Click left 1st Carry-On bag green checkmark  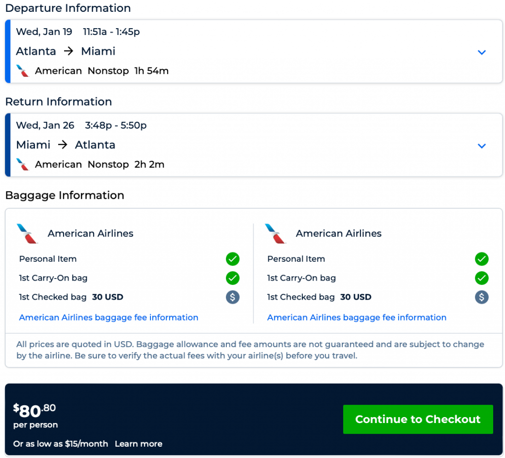[x=233, y=278]
